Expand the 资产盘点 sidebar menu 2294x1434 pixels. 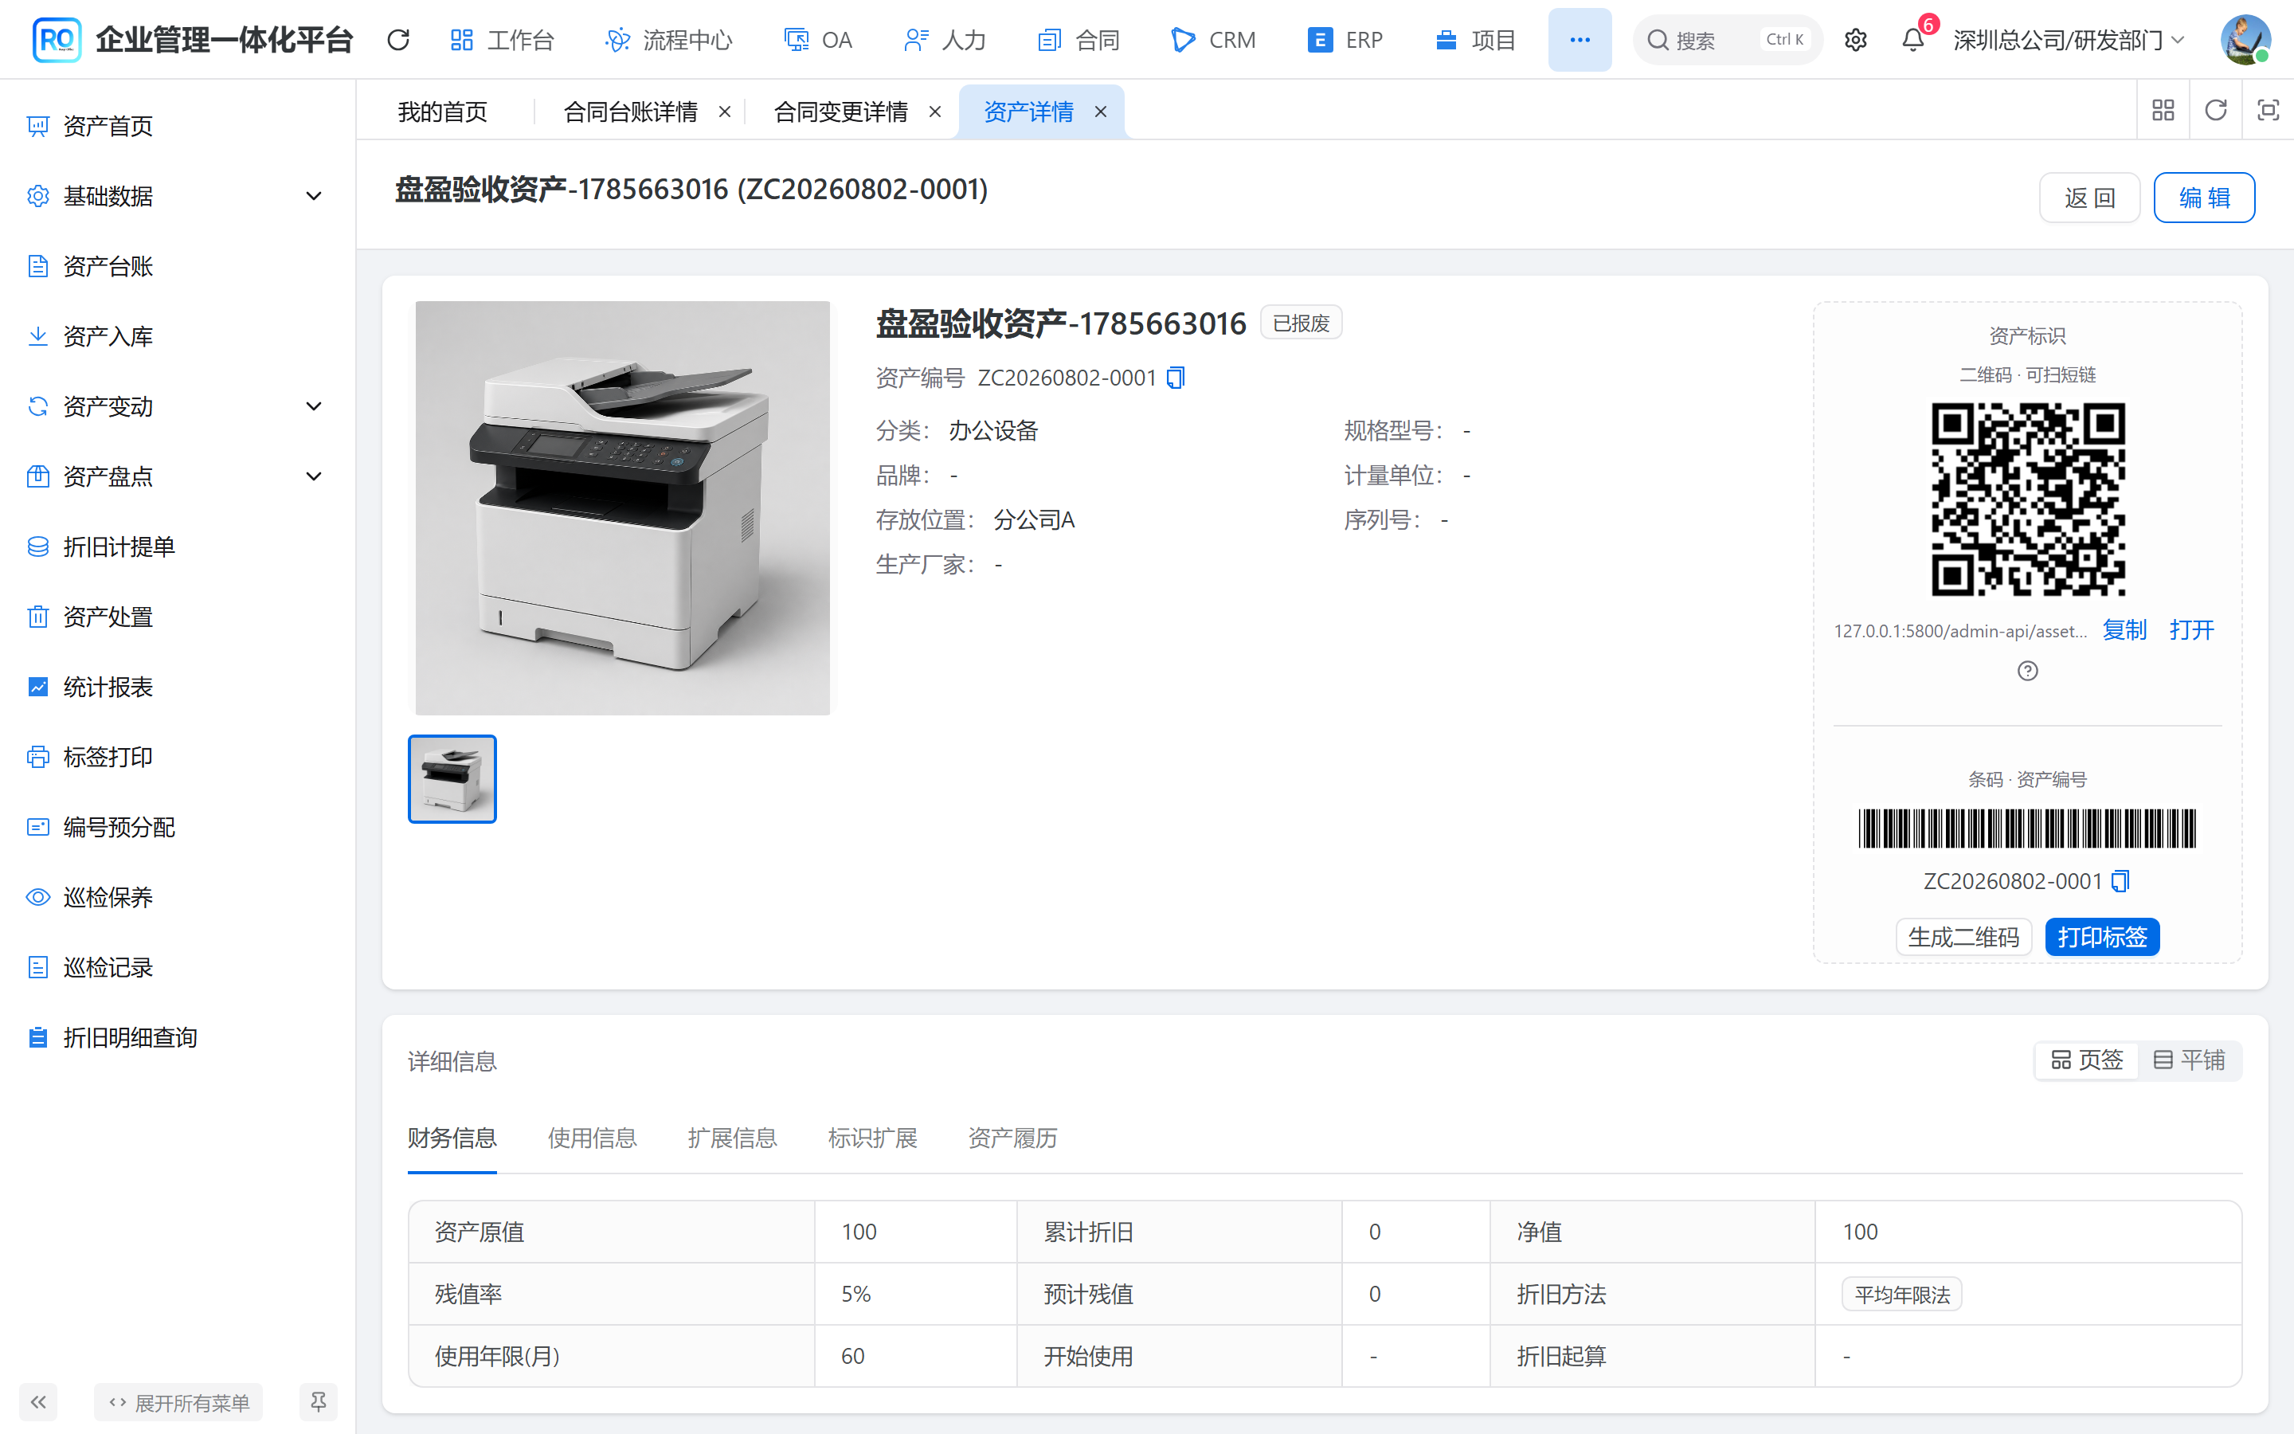[178, 476]
